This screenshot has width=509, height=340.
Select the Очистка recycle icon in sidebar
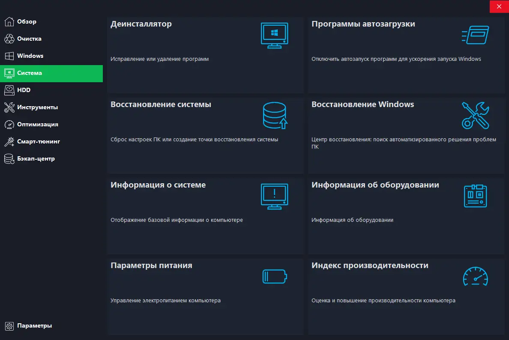pos(9,39)
